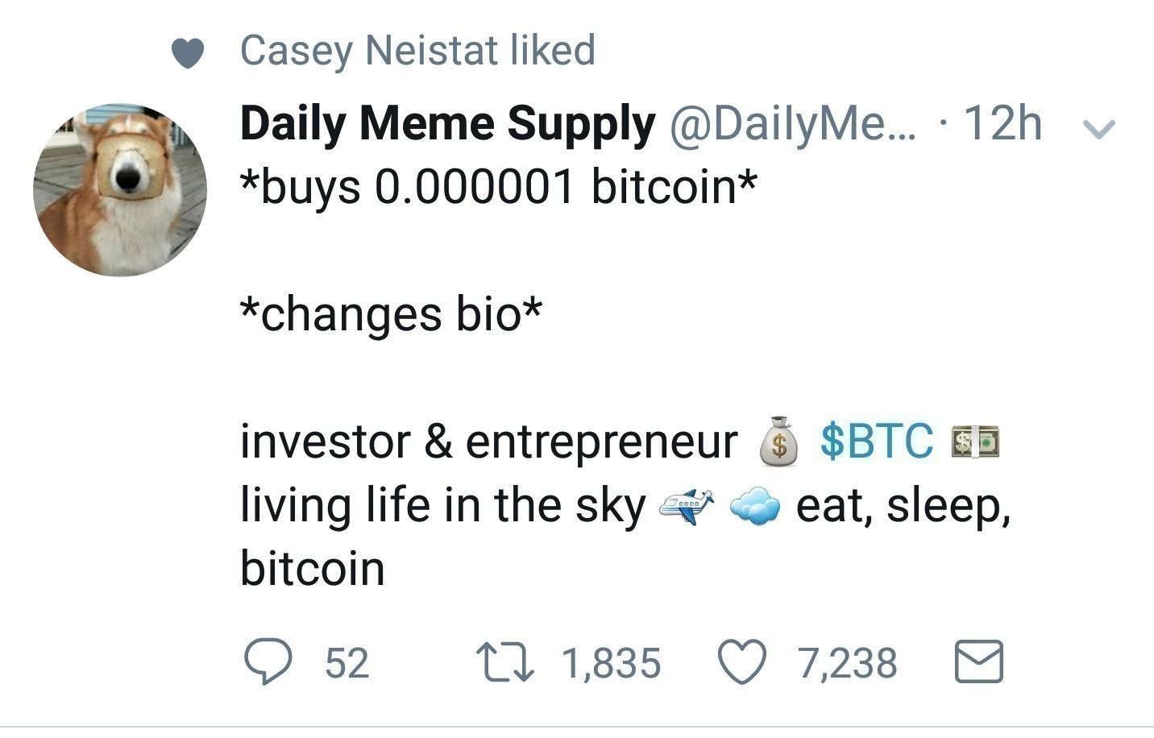The image size is (1154, 738).
Task: Click the "*changes bio*" tweet line
Action: pyautogui.click(x=391, y=314)
